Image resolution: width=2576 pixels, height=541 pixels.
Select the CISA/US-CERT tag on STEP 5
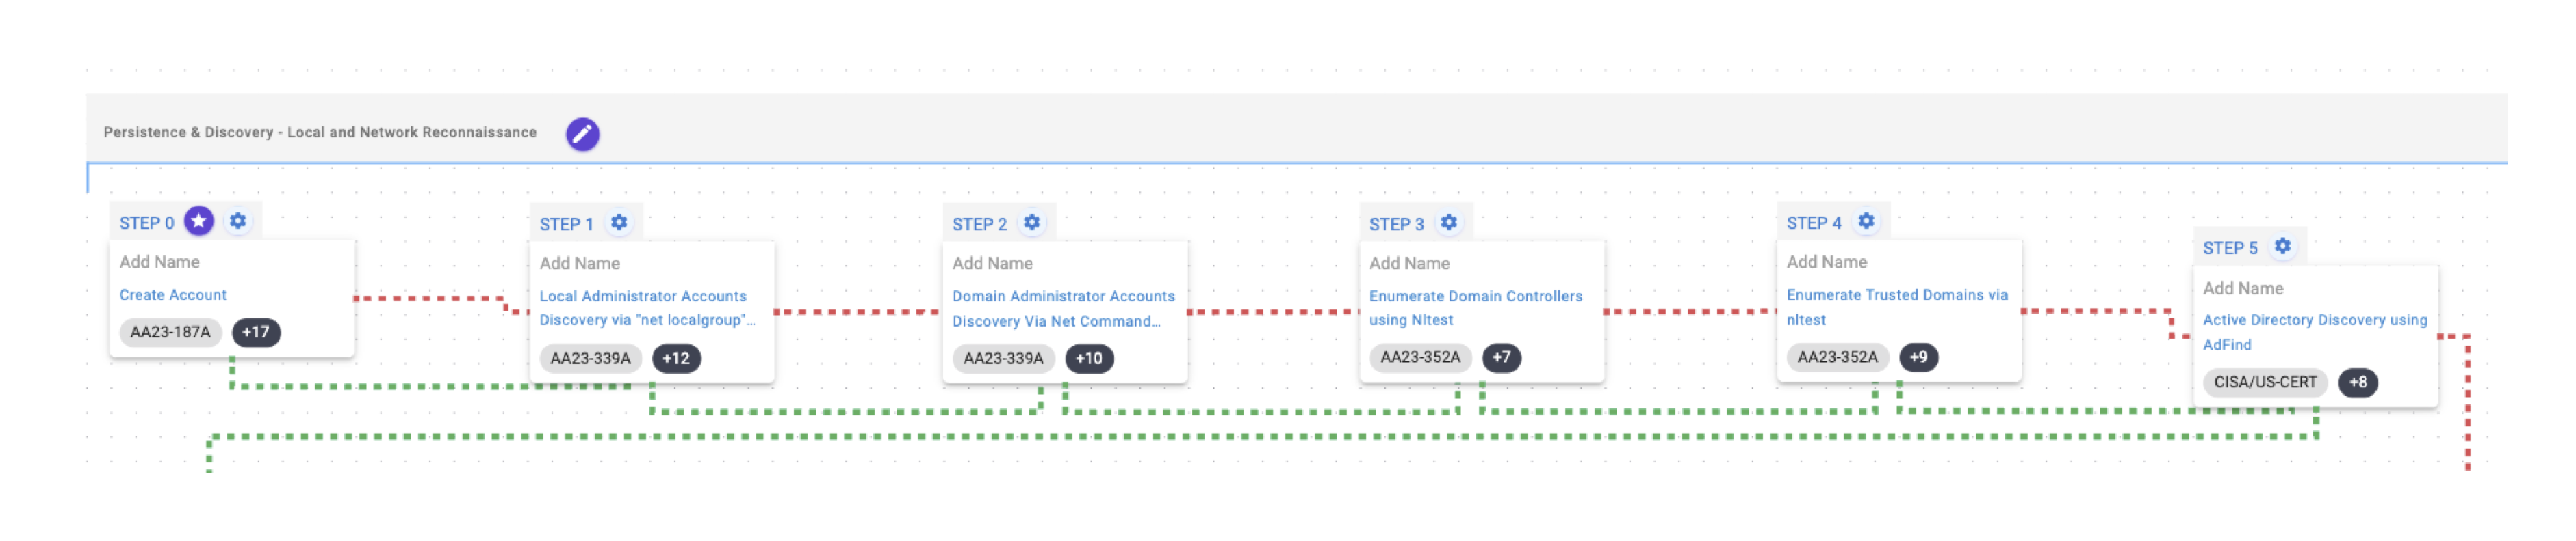2265,383
